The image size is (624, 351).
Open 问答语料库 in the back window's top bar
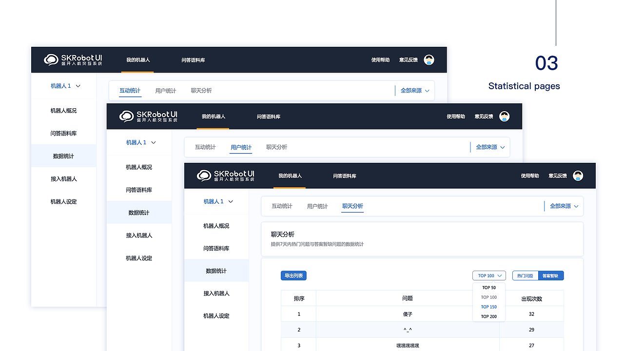pos(193,60)
